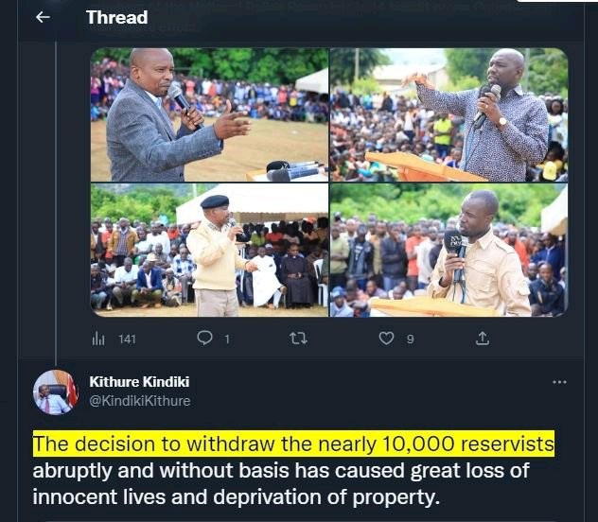This screenshot has width=598, height=522.
Task: Click the 141 views count
Action: click(x=127, y=339)
